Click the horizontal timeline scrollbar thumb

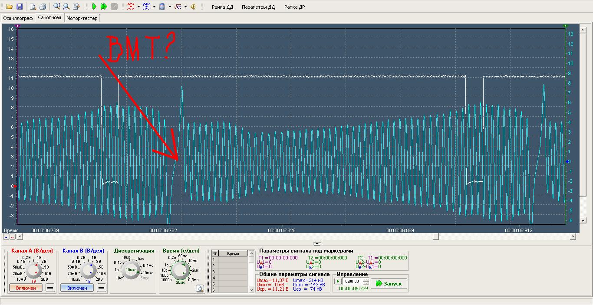435,236
